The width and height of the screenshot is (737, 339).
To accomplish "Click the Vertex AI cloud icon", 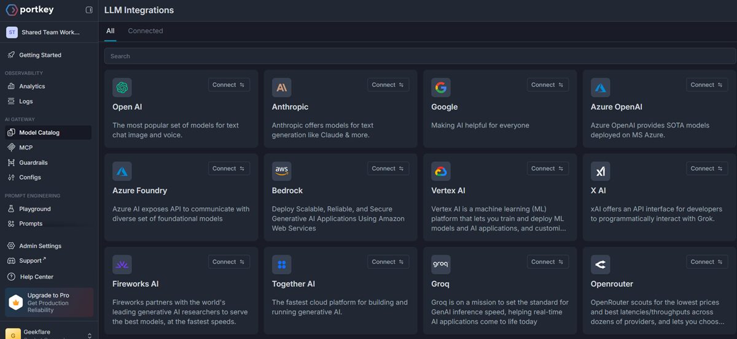I will (x=441, y=171).
